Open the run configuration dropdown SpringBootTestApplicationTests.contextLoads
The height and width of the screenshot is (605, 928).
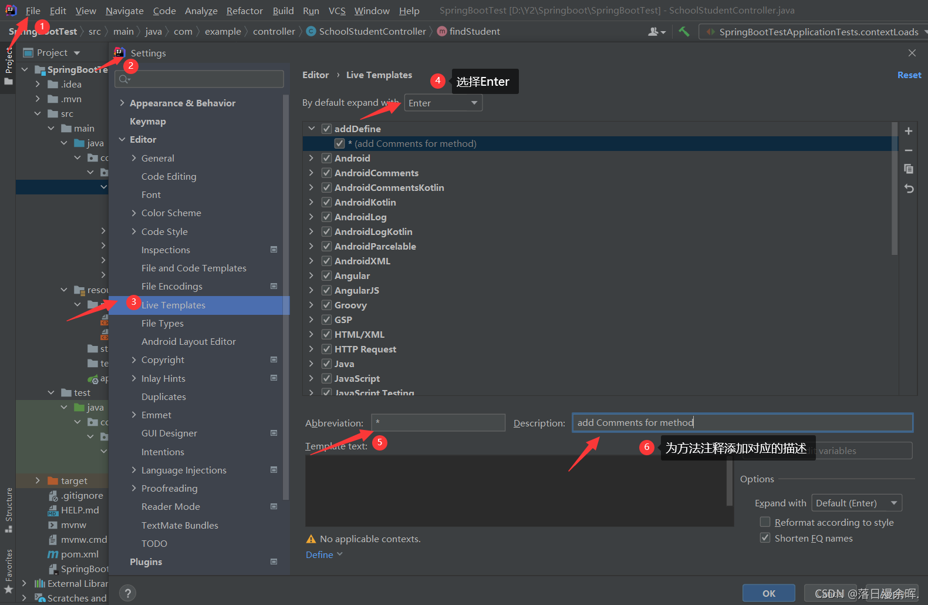tap(814, 32)
